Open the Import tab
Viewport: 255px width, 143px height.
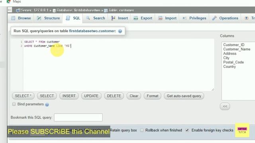(x=167, y=18)
